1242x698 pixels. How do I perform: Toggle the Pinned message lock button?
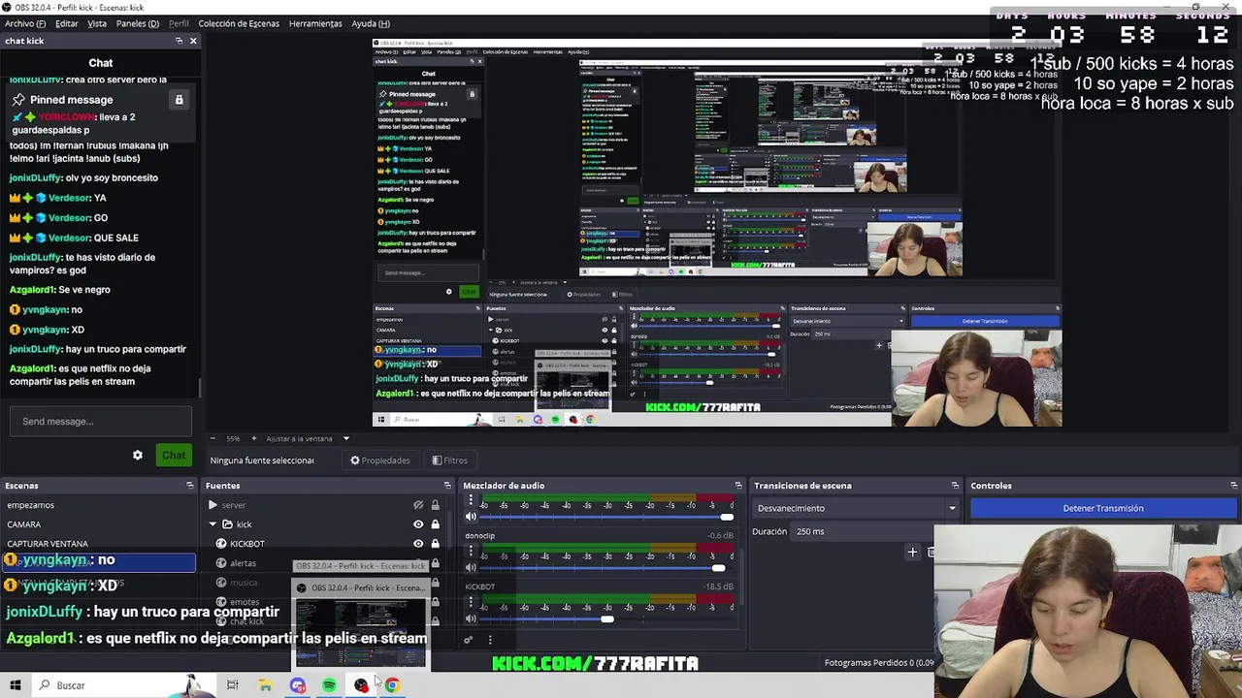coord(179,100)
